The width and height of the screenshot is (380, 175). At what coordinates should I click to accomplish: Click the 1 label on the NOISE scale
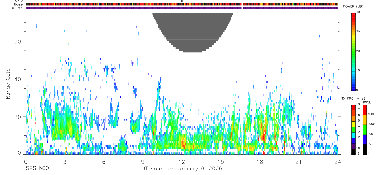coord(368,153)
